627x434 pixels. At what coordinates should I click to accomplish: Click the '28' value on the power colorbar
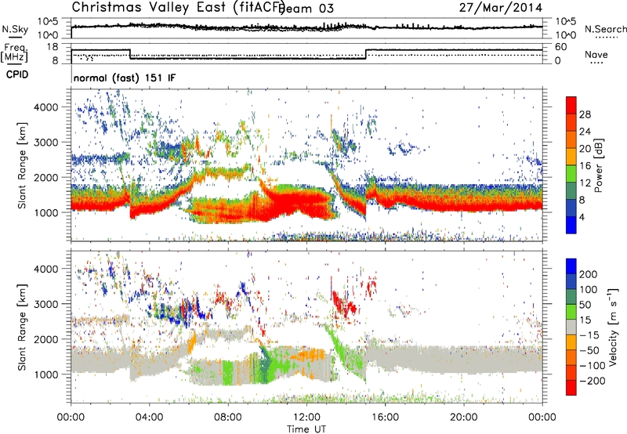click(585, 114)
